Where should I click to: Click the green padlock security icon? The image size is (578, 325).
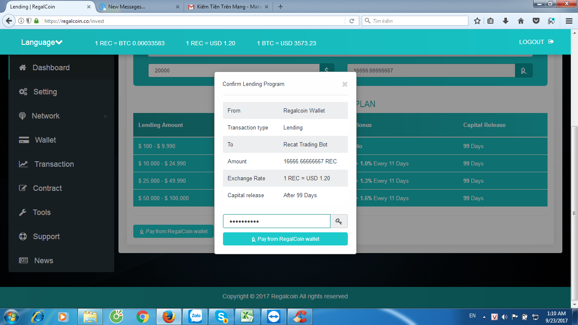coord(36,21)
